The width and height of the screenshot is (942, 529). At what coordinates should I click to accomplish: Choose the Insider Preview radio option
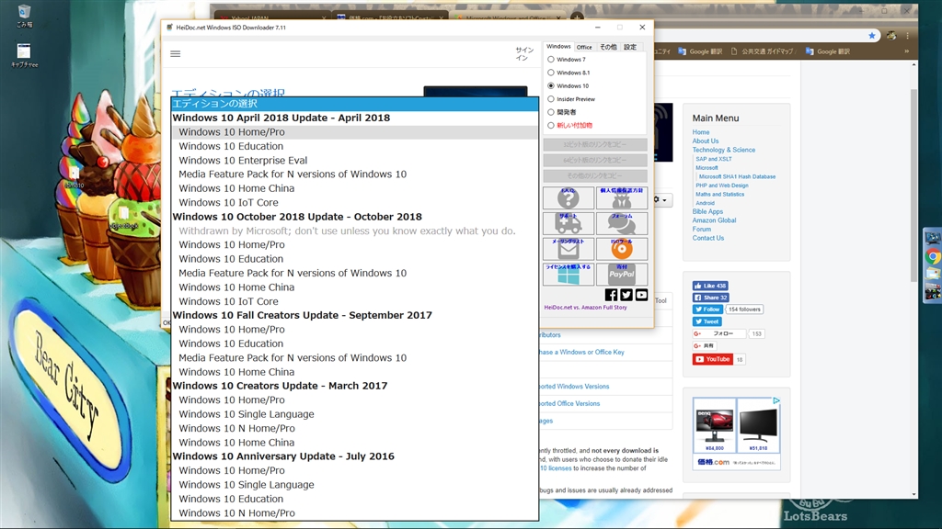pyautogui.click(x=551, y=99)
